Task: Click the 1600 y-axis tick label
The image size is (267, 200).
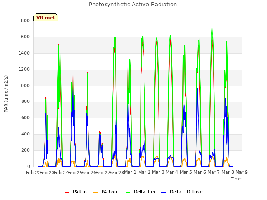Action: [x=24, y=37]
